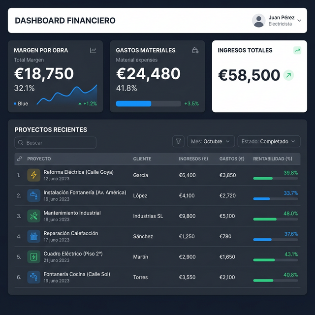Click the 37.6% rentabilidad bar for Sánchez
Screen dimensions: 315x315
pyautogui.click(x=276, y=240)
